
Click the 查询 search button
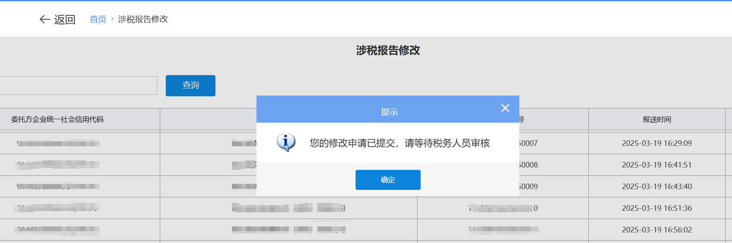(191, 85)
